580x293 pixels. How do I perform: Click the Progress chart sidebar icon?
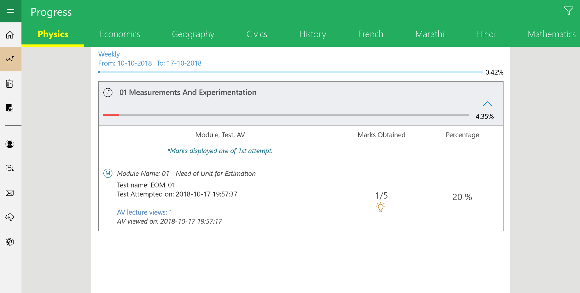tap(10, 59)
